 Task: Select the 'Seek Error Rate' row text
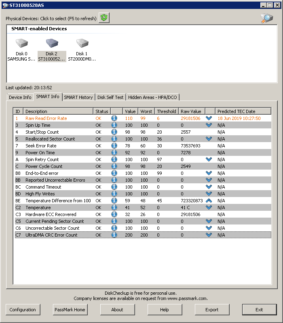coord(41,146)
